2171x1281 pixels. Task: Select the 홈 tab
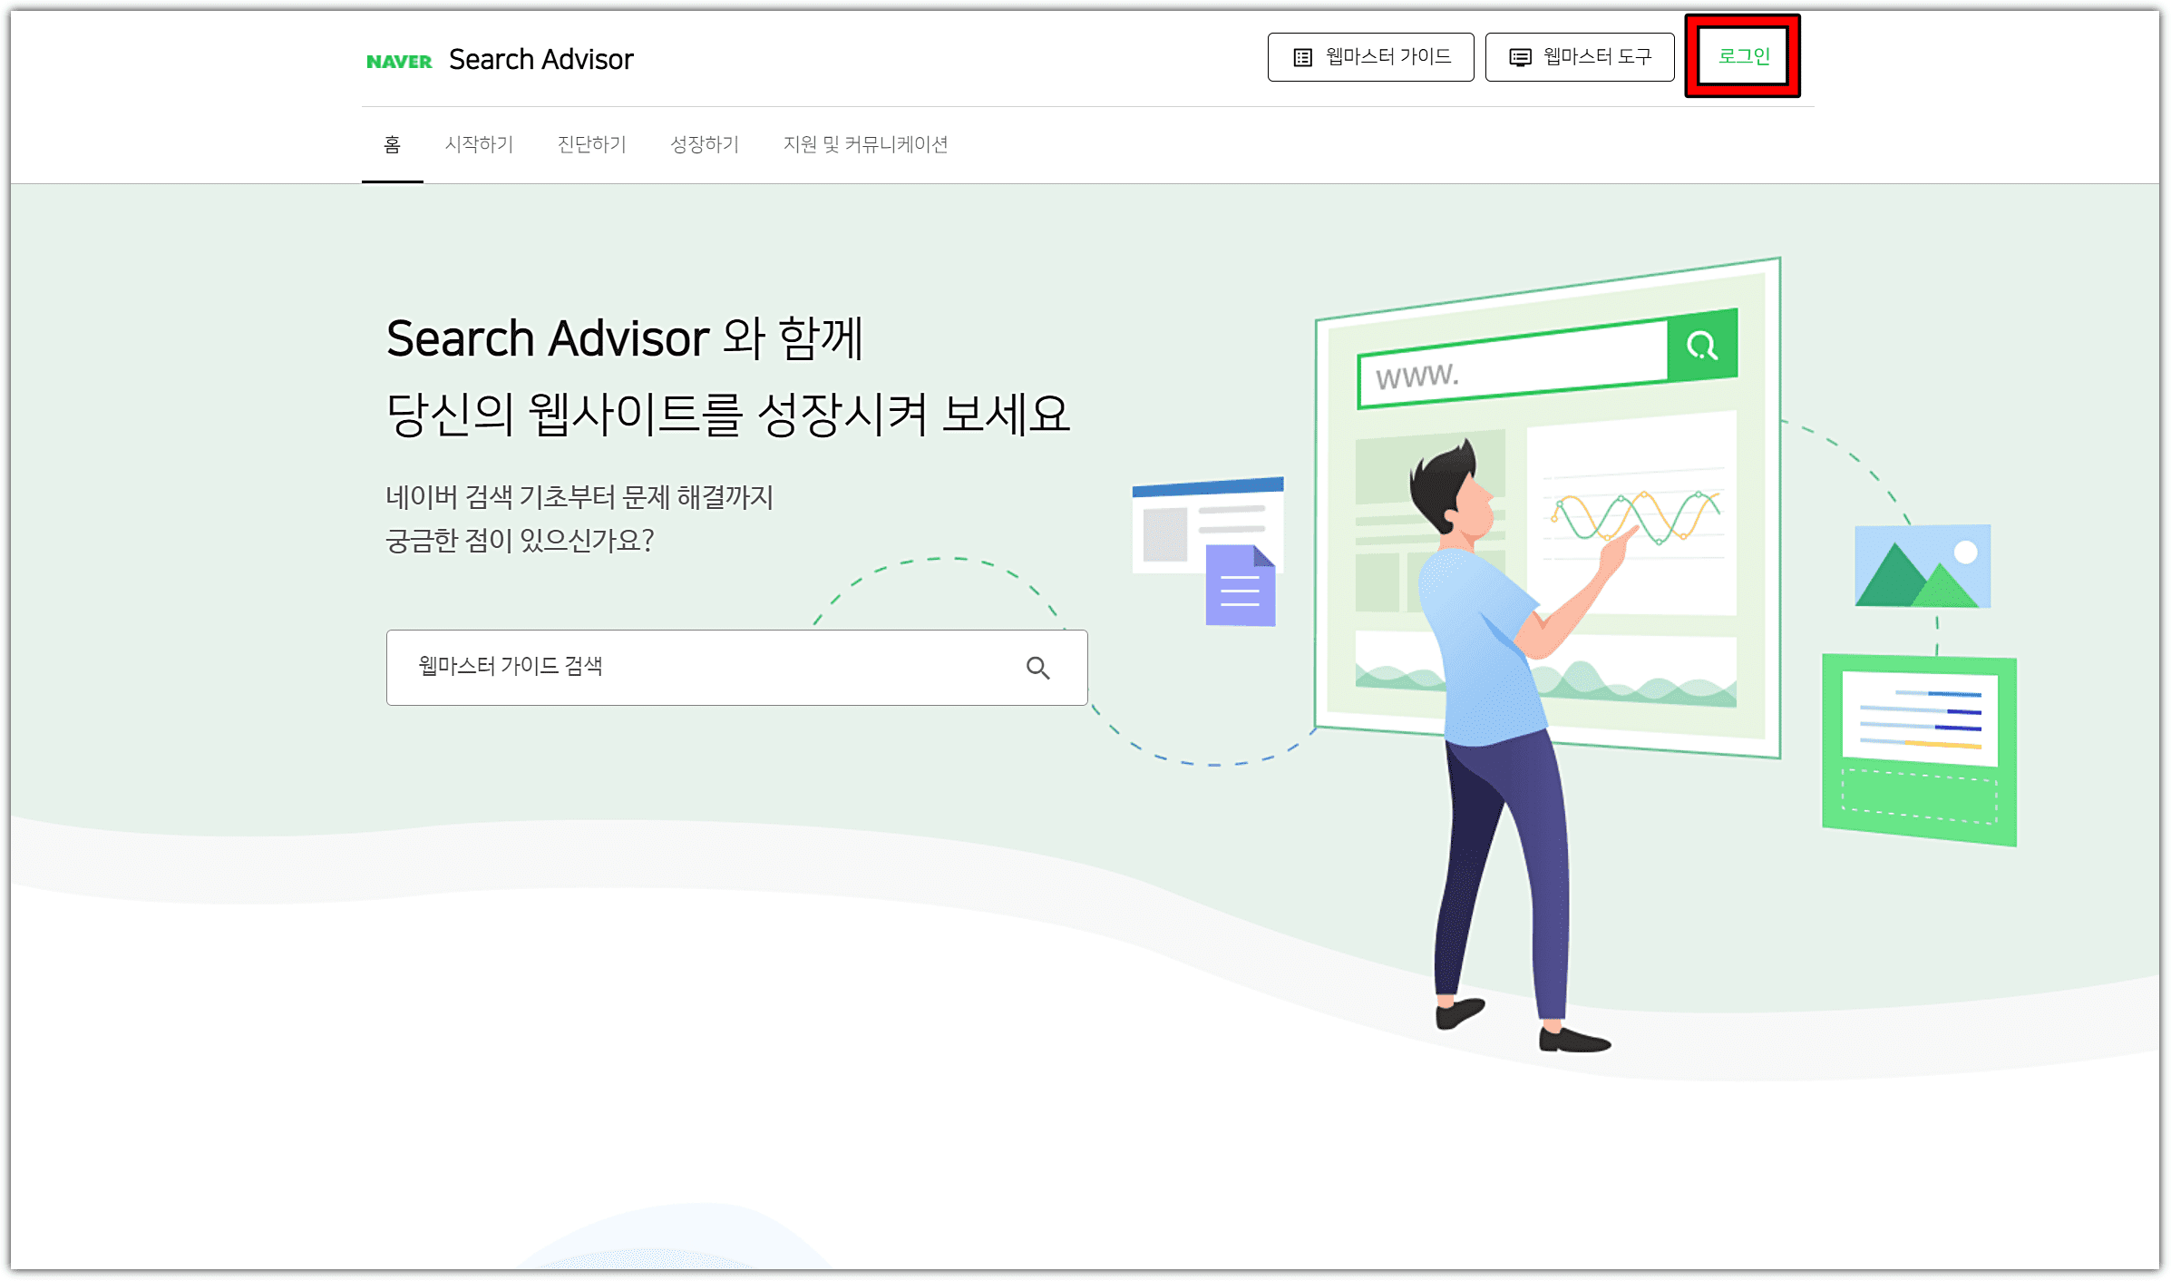coord(392,144)
